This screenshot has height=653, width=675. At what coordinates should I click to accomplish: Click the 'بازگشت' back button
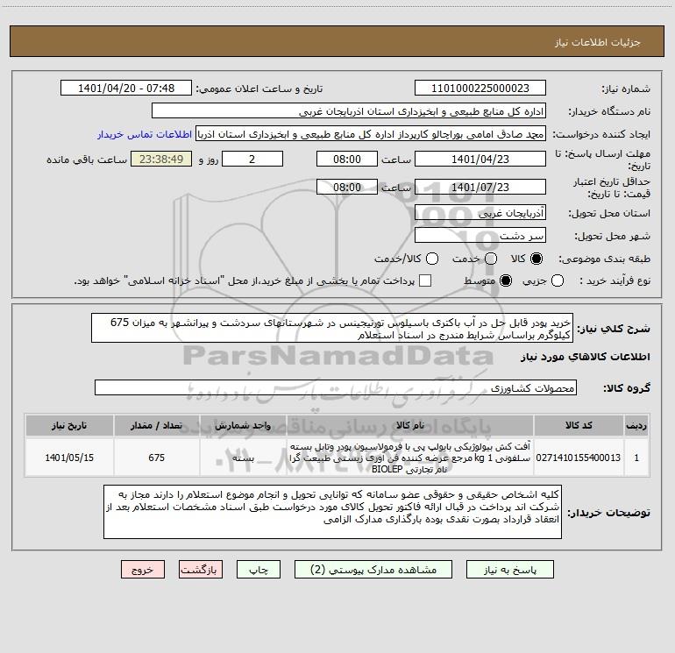tap(201, 570)
